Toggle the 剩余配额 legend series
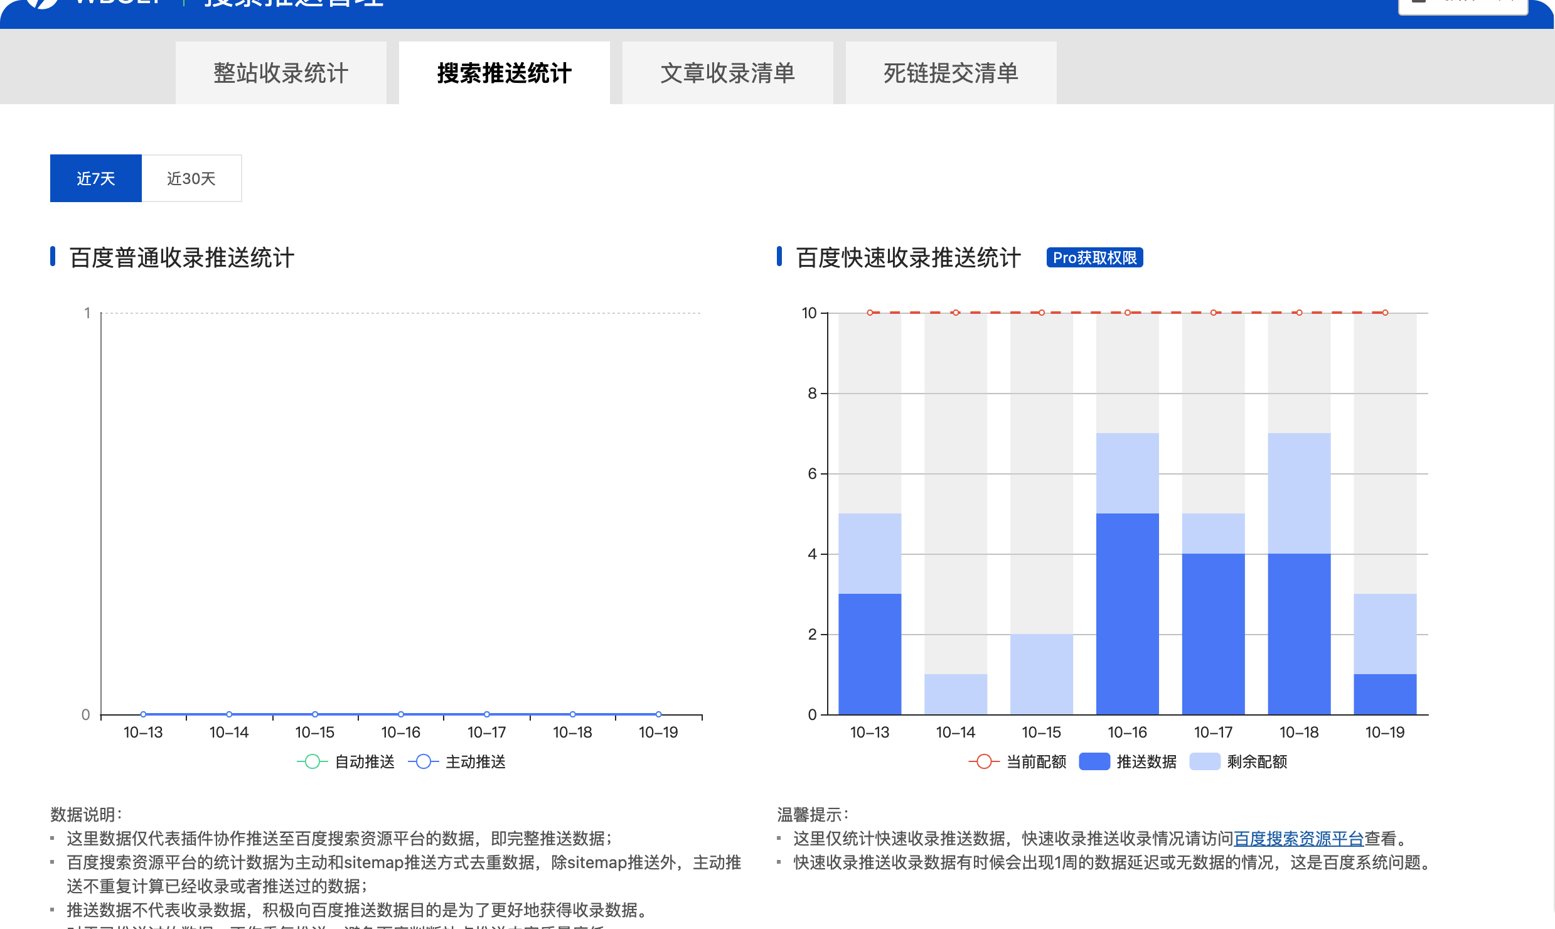 1238,761
